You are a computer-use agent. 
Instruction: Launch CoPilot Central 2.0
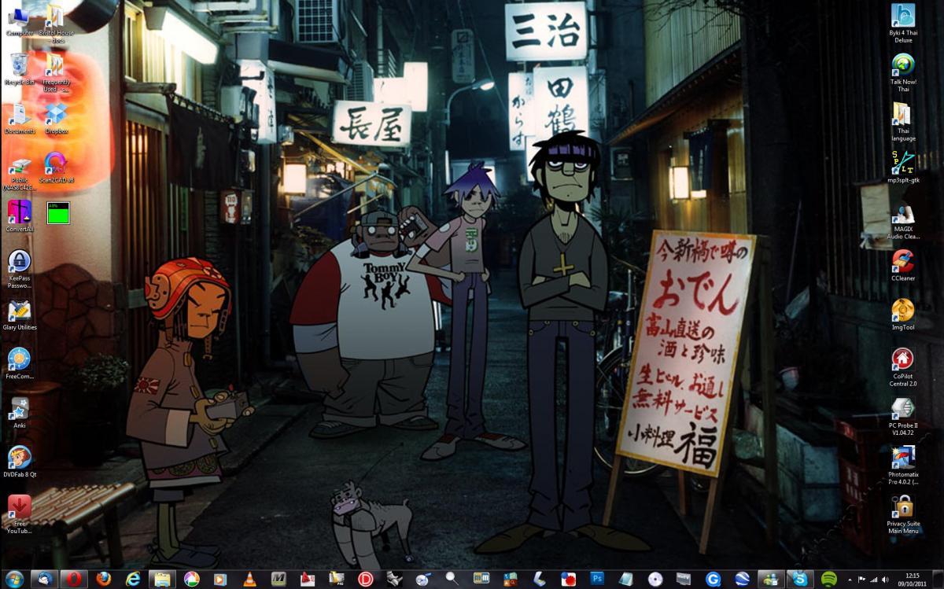[x=903, y=367]
